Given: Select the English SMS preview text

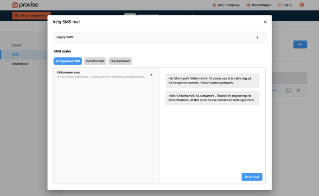Looking at the screenshot, I should pyautogui.click(x=212, y=98).
